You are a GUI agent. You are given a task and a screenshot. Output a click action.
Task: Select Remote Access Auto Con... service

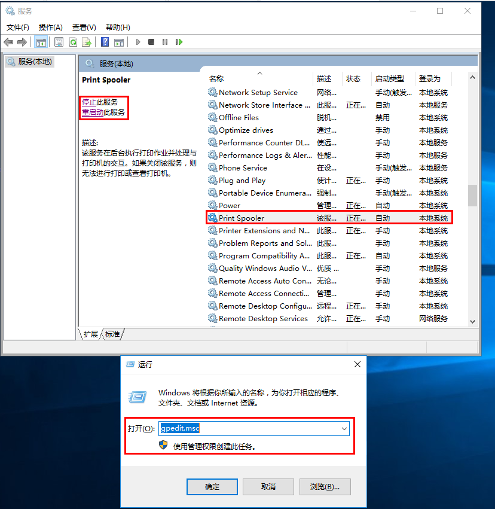point(265,281)
